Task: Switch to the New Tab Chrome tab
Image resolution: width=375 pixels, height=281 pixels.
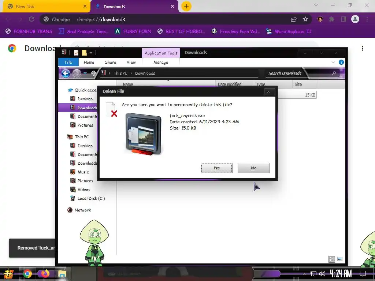Action: [x=47, y=7]
